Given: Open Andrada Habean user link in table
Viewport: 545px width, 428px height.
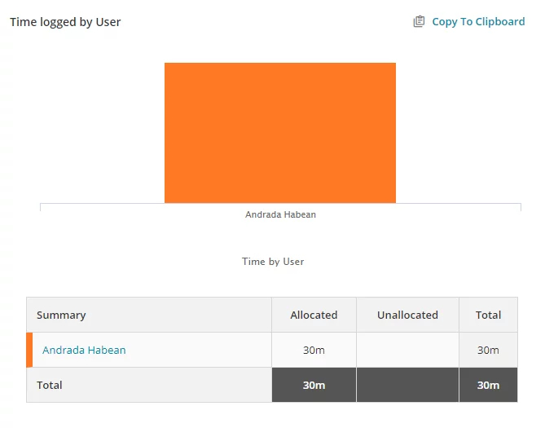Looking at the screenshot, I should coord(84,350).
